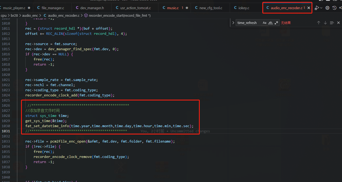The height and width of the screenshot is (182, 342).
Task: Close the audio_enc_recoder.c tab
Action: click(309, 8)
